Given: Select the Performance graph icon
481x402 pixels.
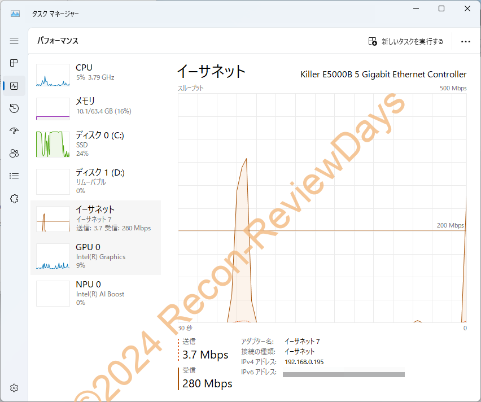Looking at the screenshot, I should click(x=14, y=85).
